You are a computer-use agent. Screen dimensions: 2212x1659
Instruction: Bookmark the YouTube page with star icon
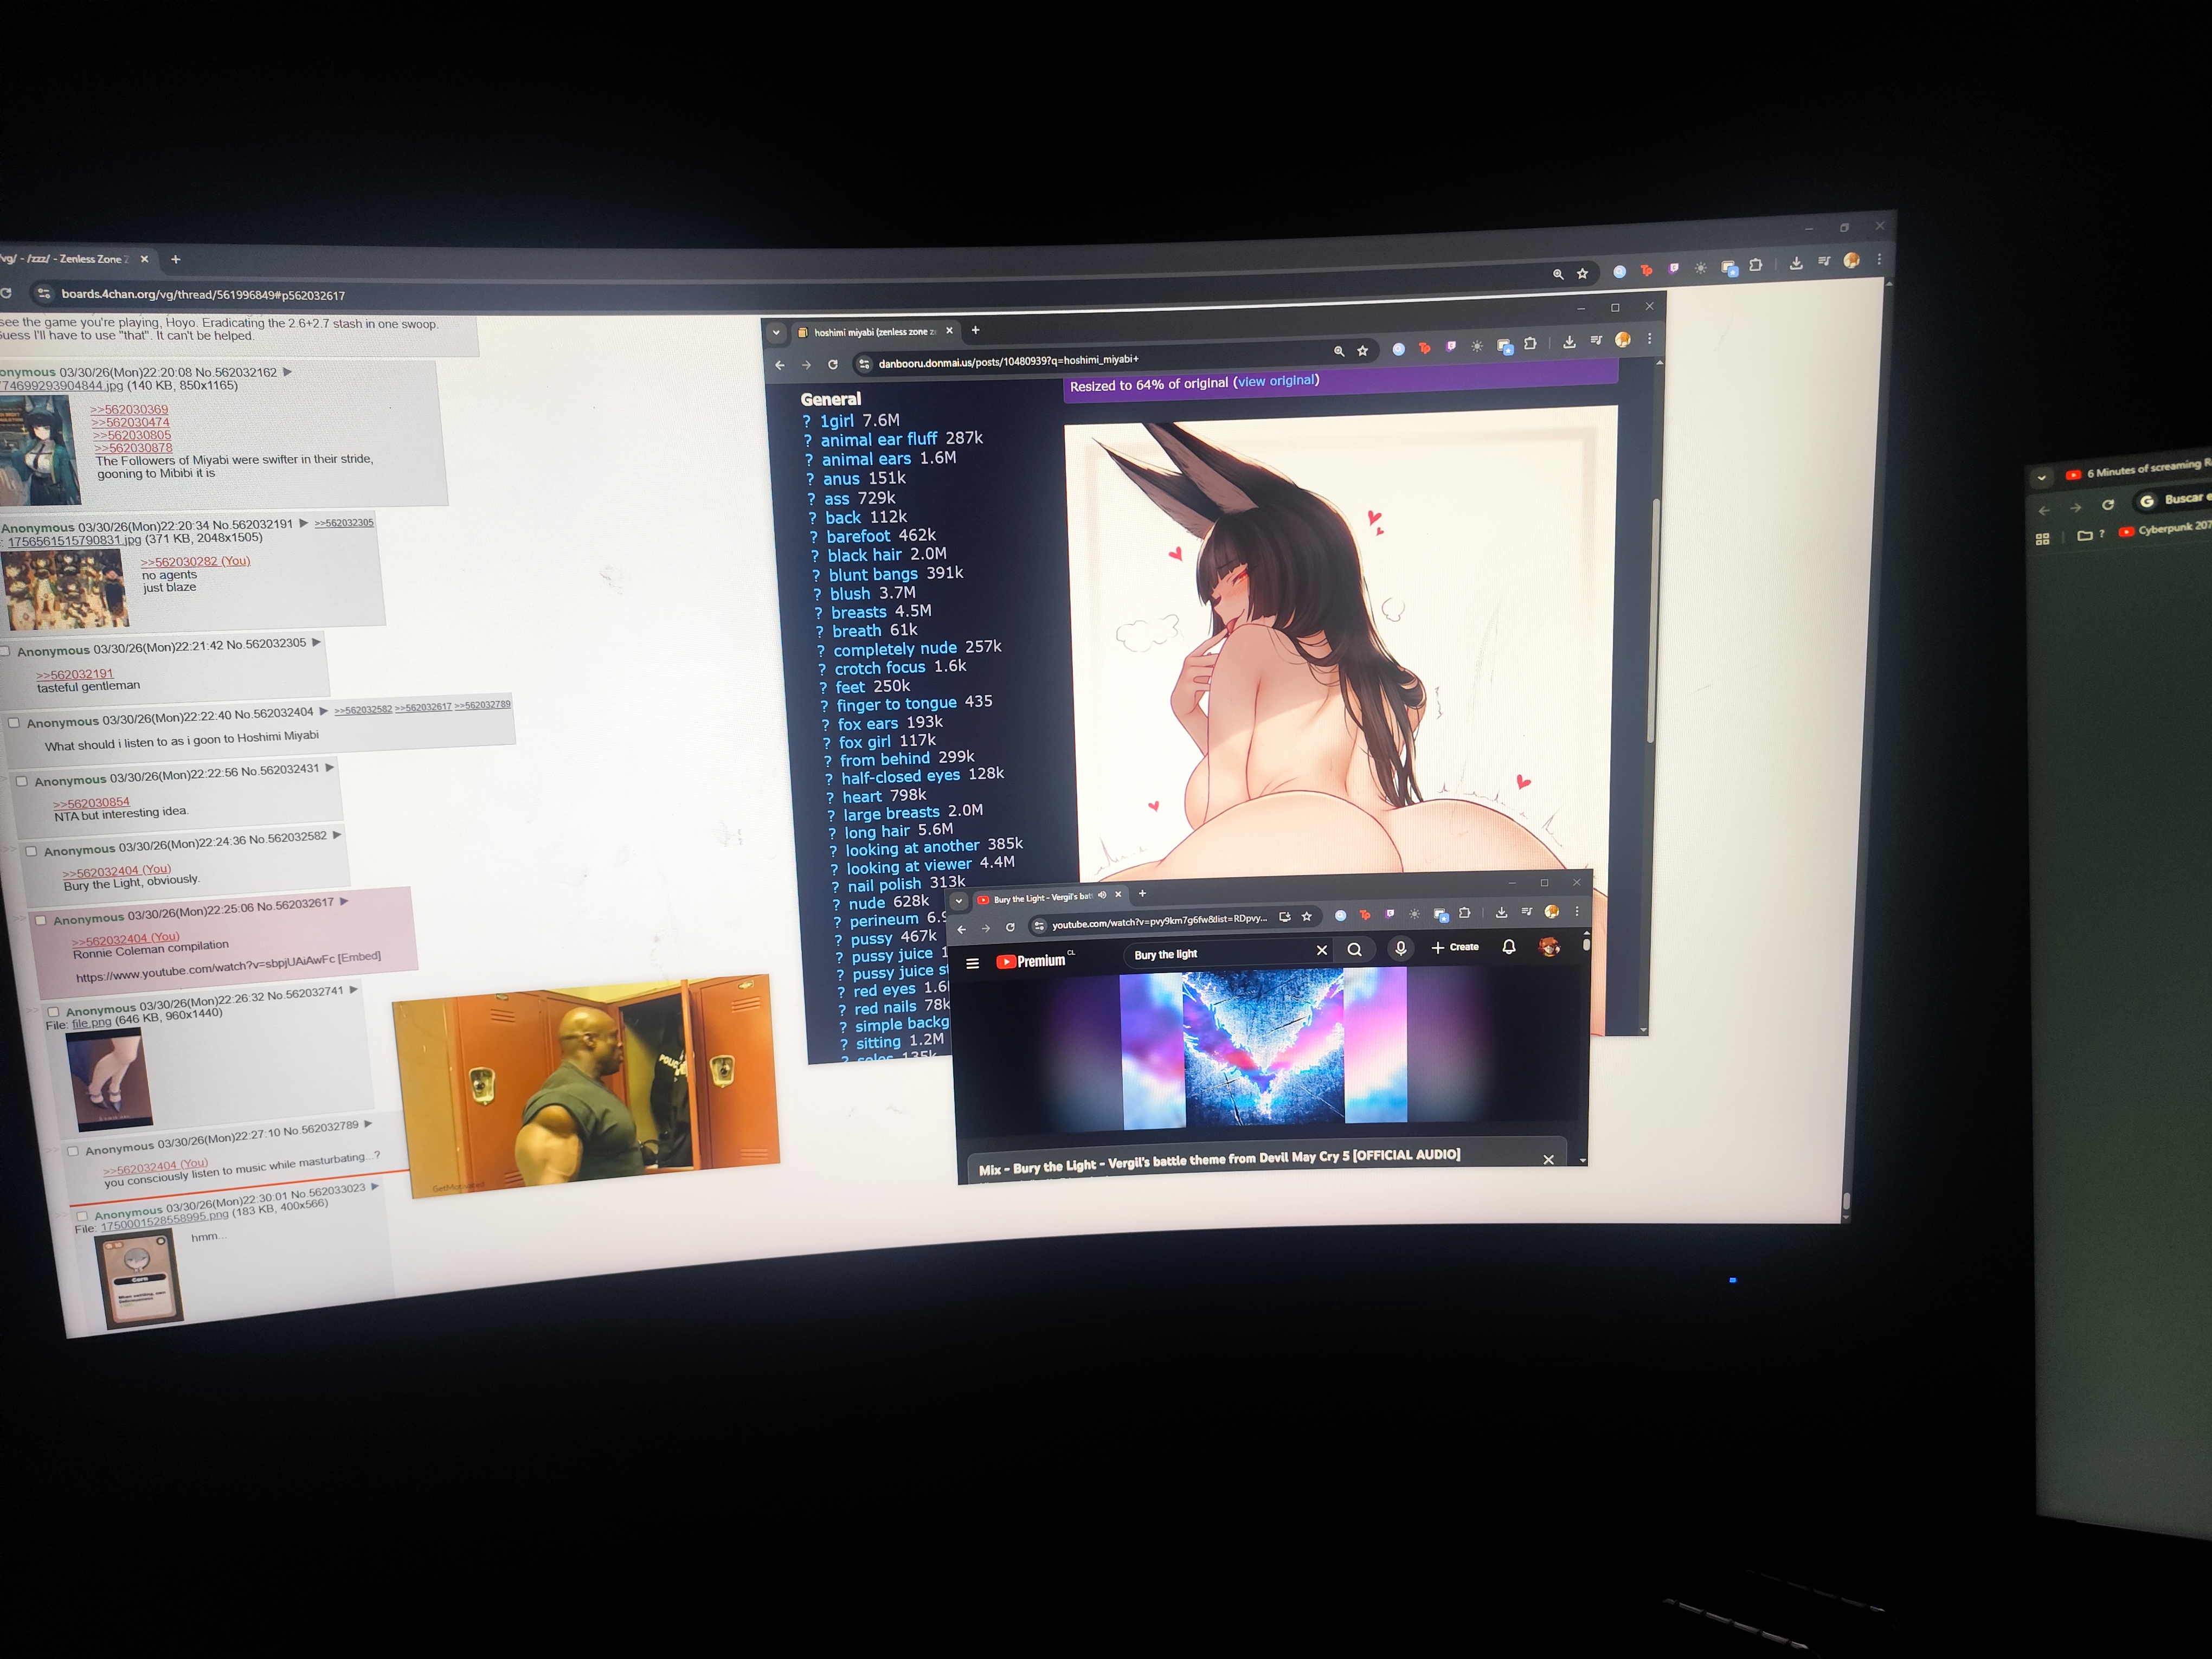(x=1306, y=916)
